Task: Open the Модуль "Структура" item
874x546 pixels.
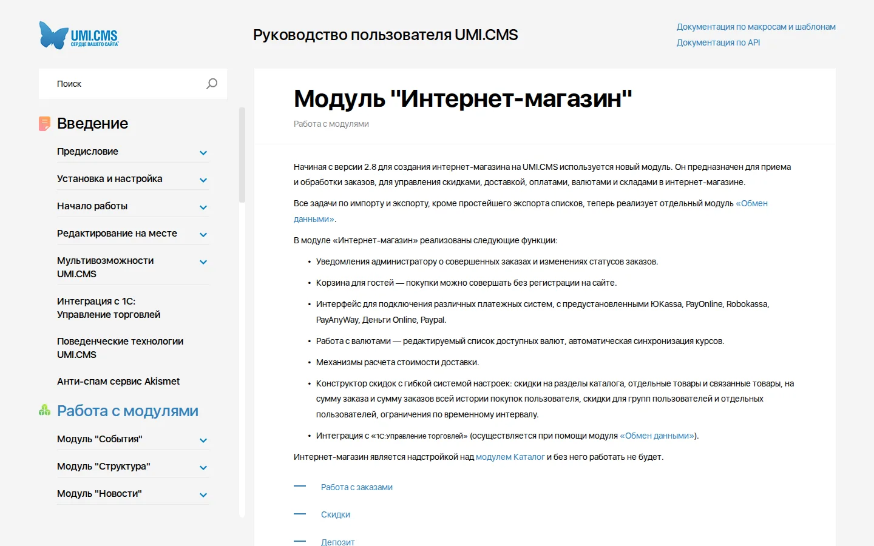Action: click(x=104, y=466)
